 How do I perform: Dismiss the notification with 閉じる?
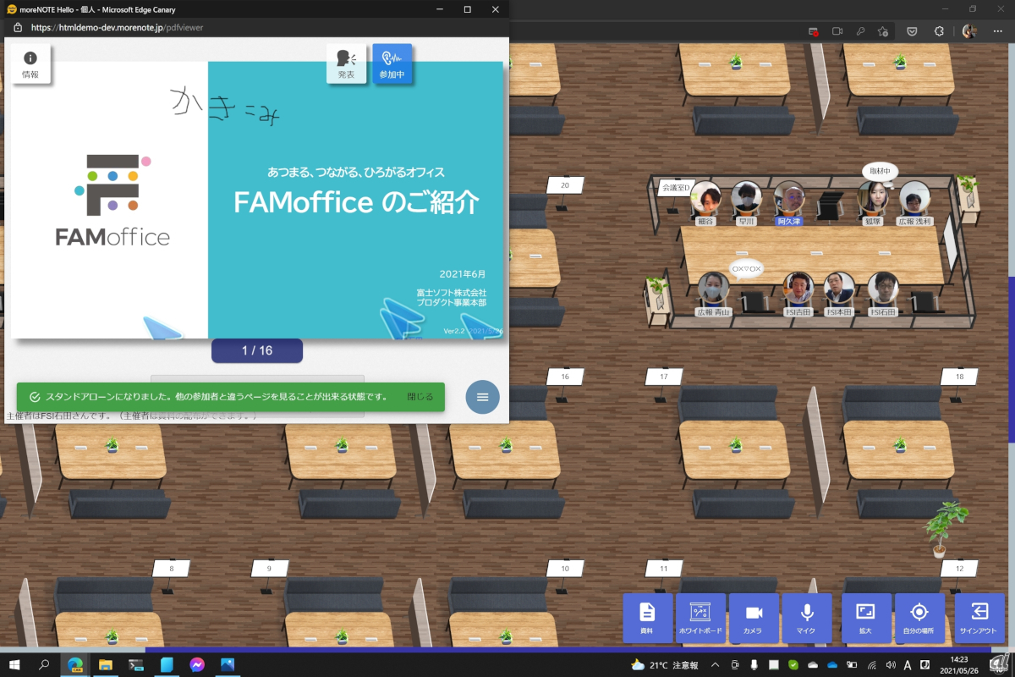(x=420, y=397)
